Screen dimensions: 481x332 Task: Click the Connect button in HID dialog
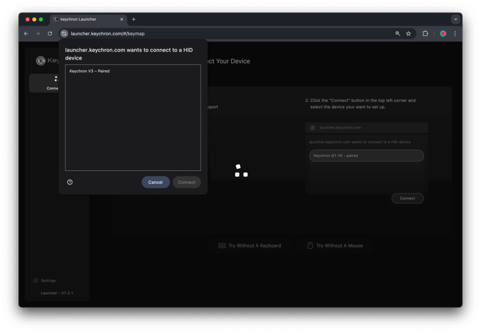coord(186,182)
